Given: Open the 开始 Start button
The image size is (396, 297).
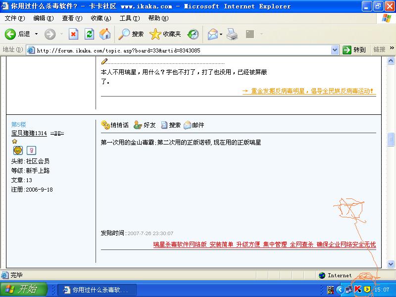Looking at the screenshot, I should click(24, 289).
